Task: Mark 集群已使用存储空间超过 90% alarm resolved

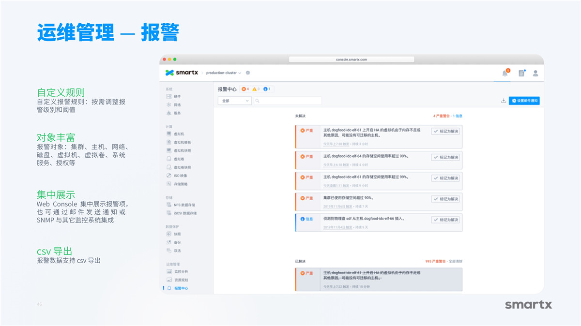Action: pyautogui.click(x=445, y=199)
